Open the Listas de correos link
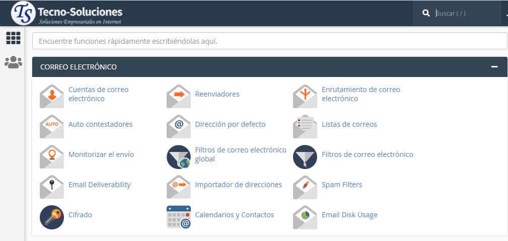This screenshot has height=241, width=508. pos(349,124)
